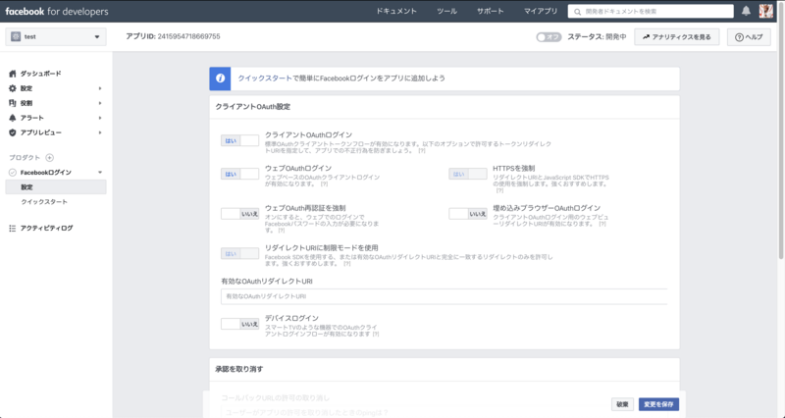This screenshot has width=785, height=418.
Task: Open [?] help for HTTPSを強制
Action: 499,190
